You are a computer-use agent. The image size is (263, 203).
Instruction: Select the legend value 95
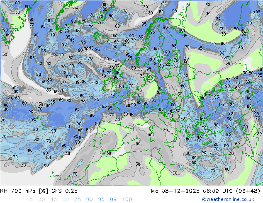101,199
